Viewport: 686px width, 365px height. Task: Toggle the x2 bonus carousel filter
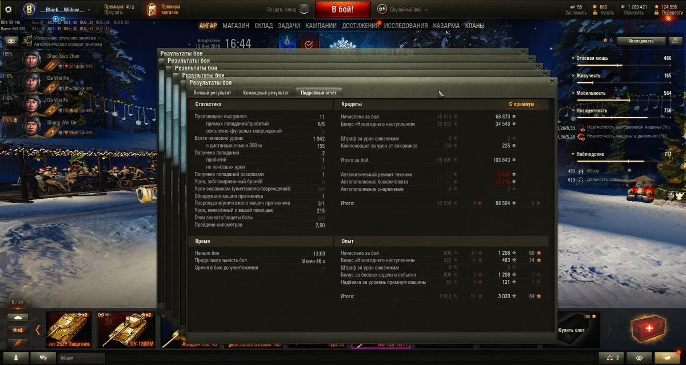tap(18, 330)
